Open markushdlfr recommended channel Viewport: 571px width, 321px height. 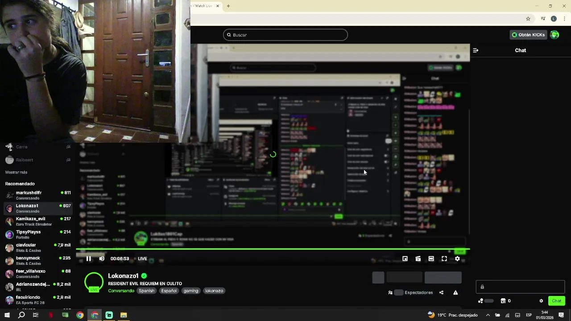pyautogui.click(x=38, y=195)
